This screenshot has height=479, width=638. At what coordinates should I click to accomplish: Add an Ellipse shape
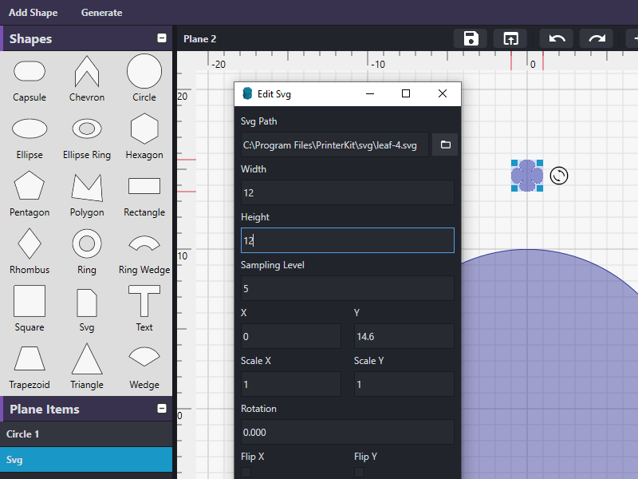[30, 137]
